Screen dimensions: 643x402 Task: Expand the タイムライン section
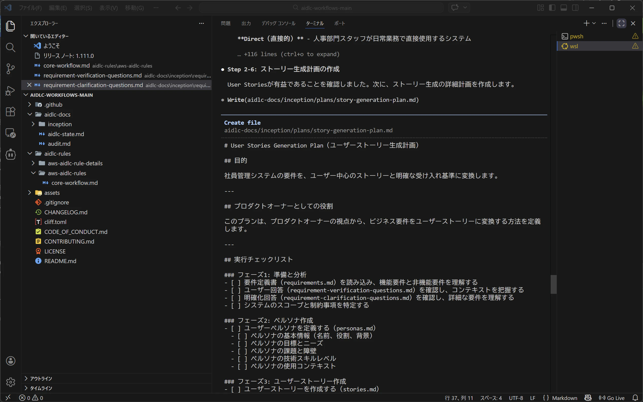click(116, 388)
